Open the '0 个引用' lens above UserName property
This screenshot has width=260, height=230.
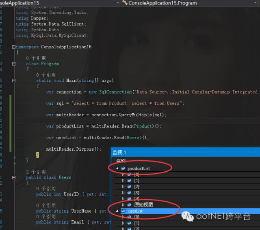pyautogui.click(x=46, y=206)
